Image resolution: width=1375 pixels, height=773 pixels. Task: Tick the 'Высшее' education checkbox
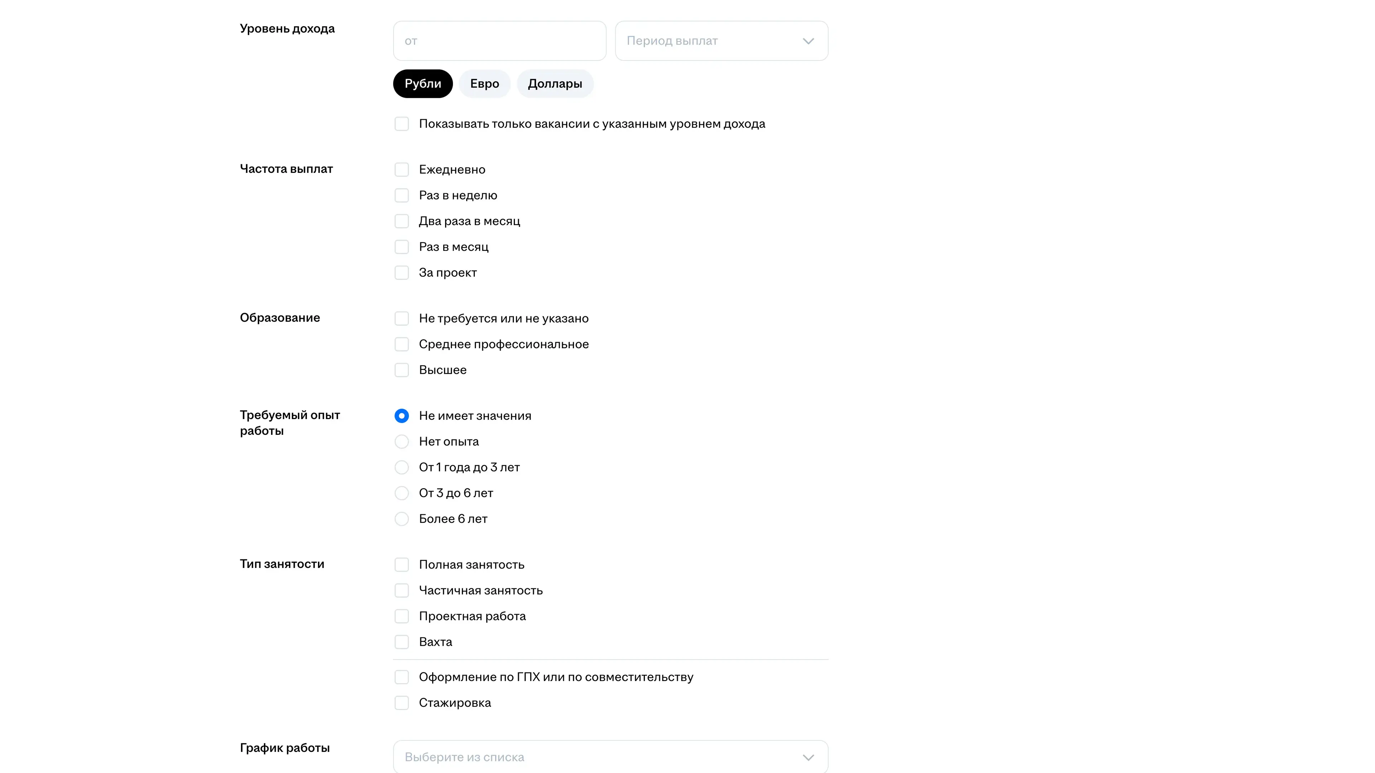401,370
